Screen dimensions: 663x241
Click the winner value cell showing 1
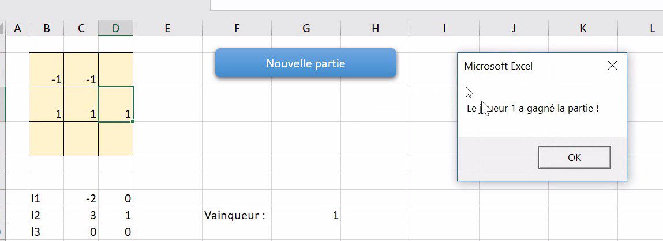coord(306,216)
